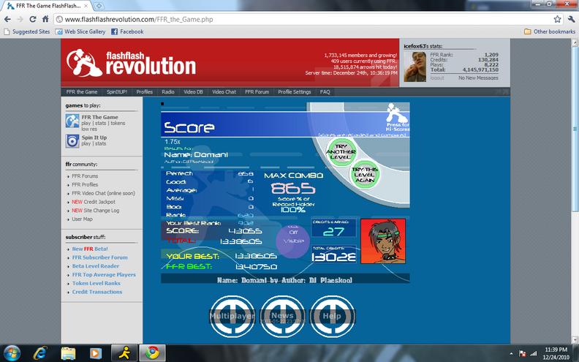The width and height of the screenshot is (579, 362).
Task: Open the Token Level Ranks link
Action: (x=96, y=283)
